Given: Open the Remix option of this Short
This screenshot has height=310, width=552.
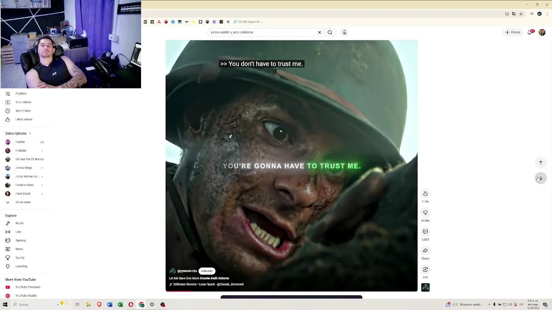Looking at the screenshot, I should 425,270.
